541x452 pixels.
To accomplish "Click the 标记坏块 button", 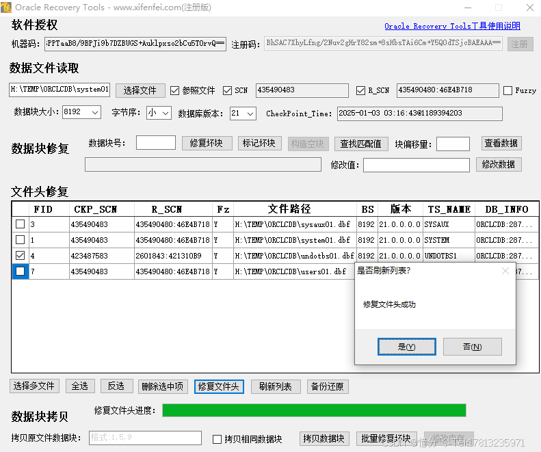I will pyautogui.click(x=259, y=143).
